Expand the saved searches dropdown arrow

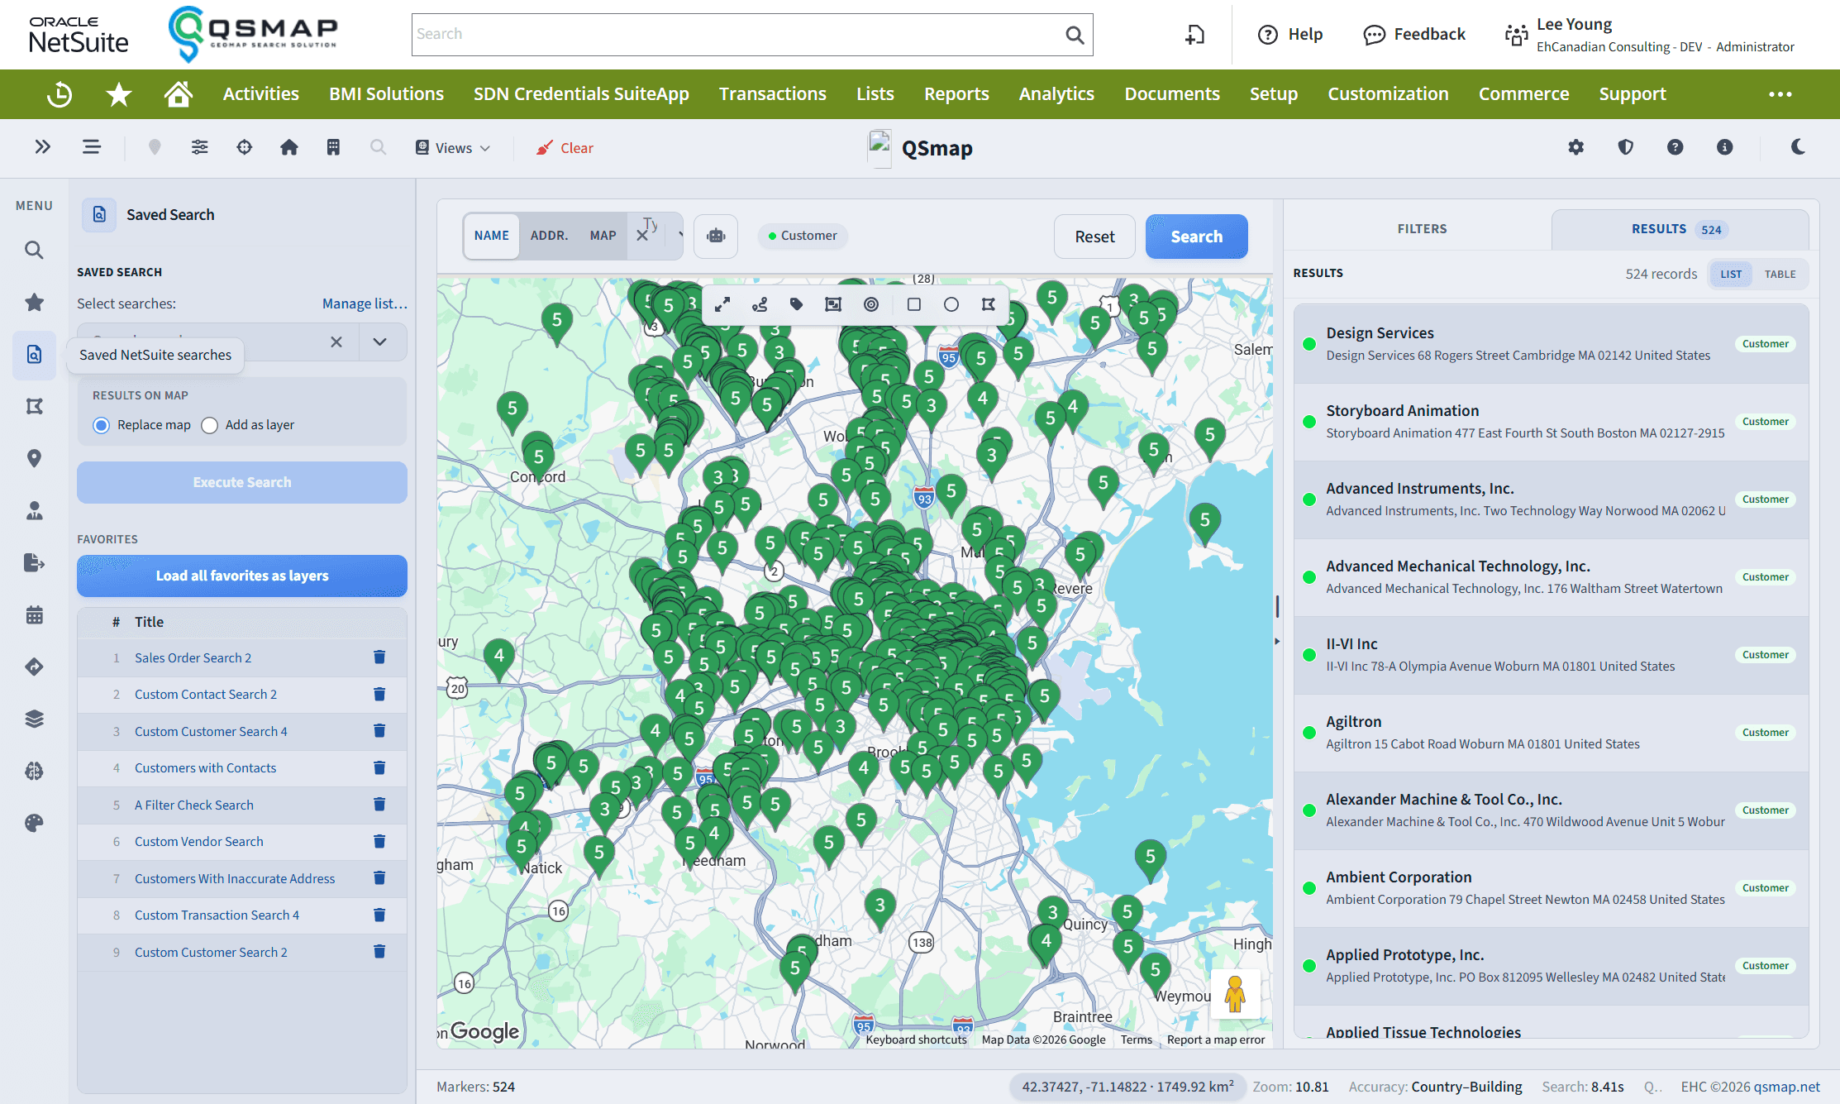pos(380,342)
